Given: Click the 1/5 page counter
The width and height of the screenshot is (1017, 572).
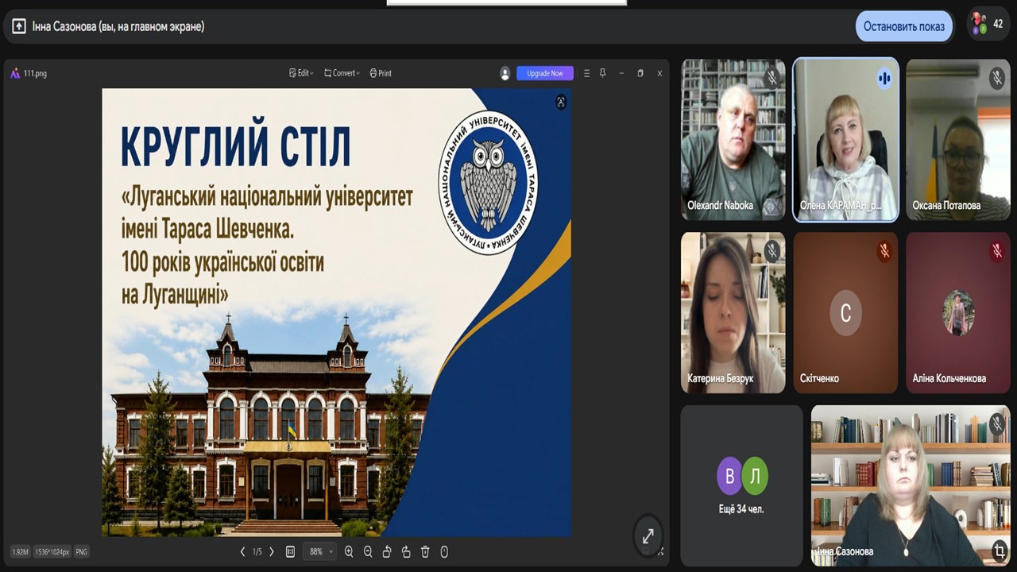Looking at the screenshot, I should [x=257, y=551].
